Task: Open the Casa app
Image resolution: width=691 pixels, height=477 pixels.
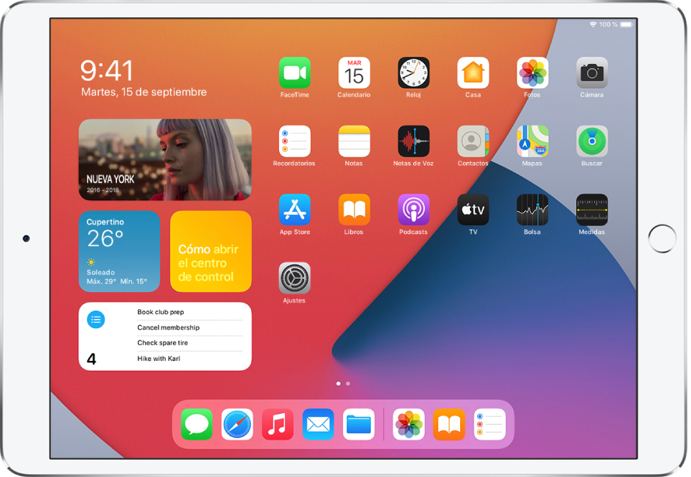Action: tap(473, 72)
